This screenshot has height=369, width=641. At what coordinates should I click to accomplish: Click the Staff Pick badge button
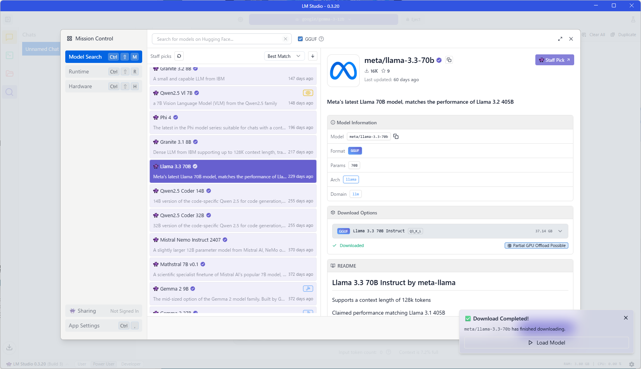click(554, 60)
